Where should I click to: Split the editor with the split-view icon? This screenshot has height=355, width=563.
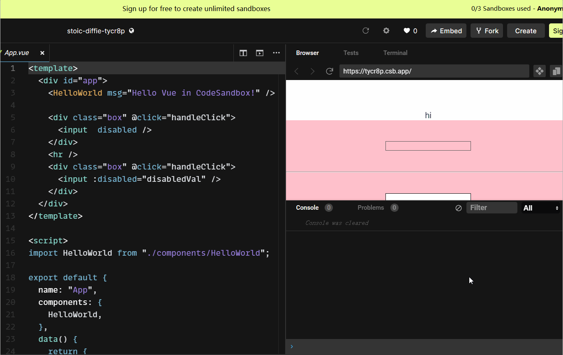pos(243,53)
